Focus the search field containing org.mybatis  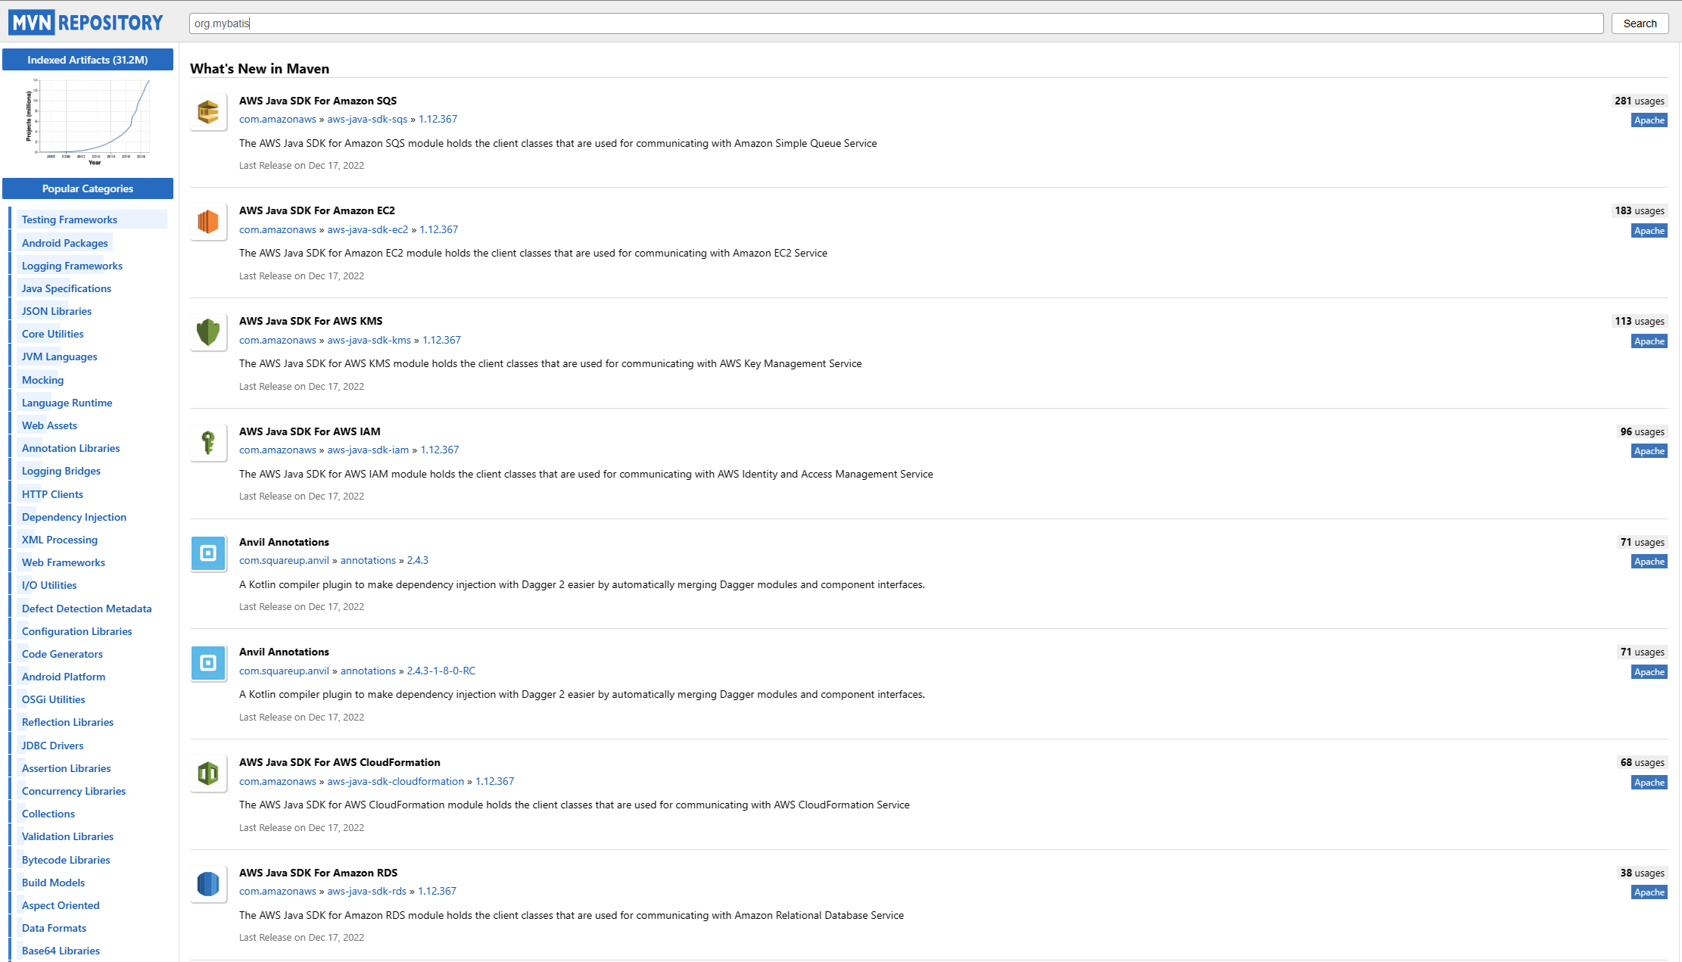pos(896,23)
